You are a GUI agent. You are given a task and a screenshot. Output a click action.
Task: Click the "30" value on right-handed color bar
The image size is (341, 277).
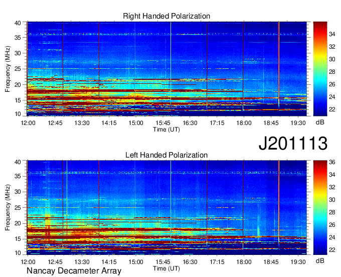tap(332, 59)
